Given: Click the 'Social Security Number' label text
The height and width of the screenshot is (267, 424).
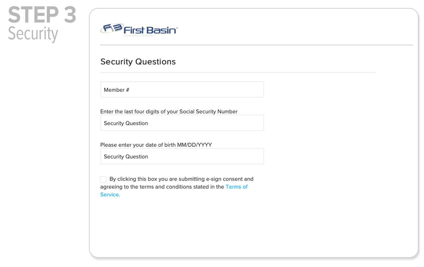Looking at the screenshot, I should (x=208, y=112).
